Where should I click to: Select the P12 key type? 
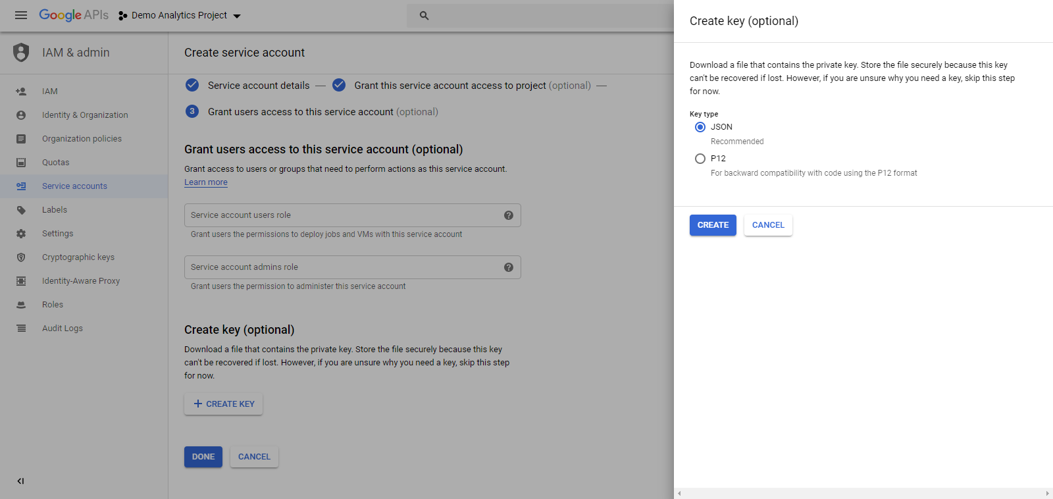[x=700, y=159]
